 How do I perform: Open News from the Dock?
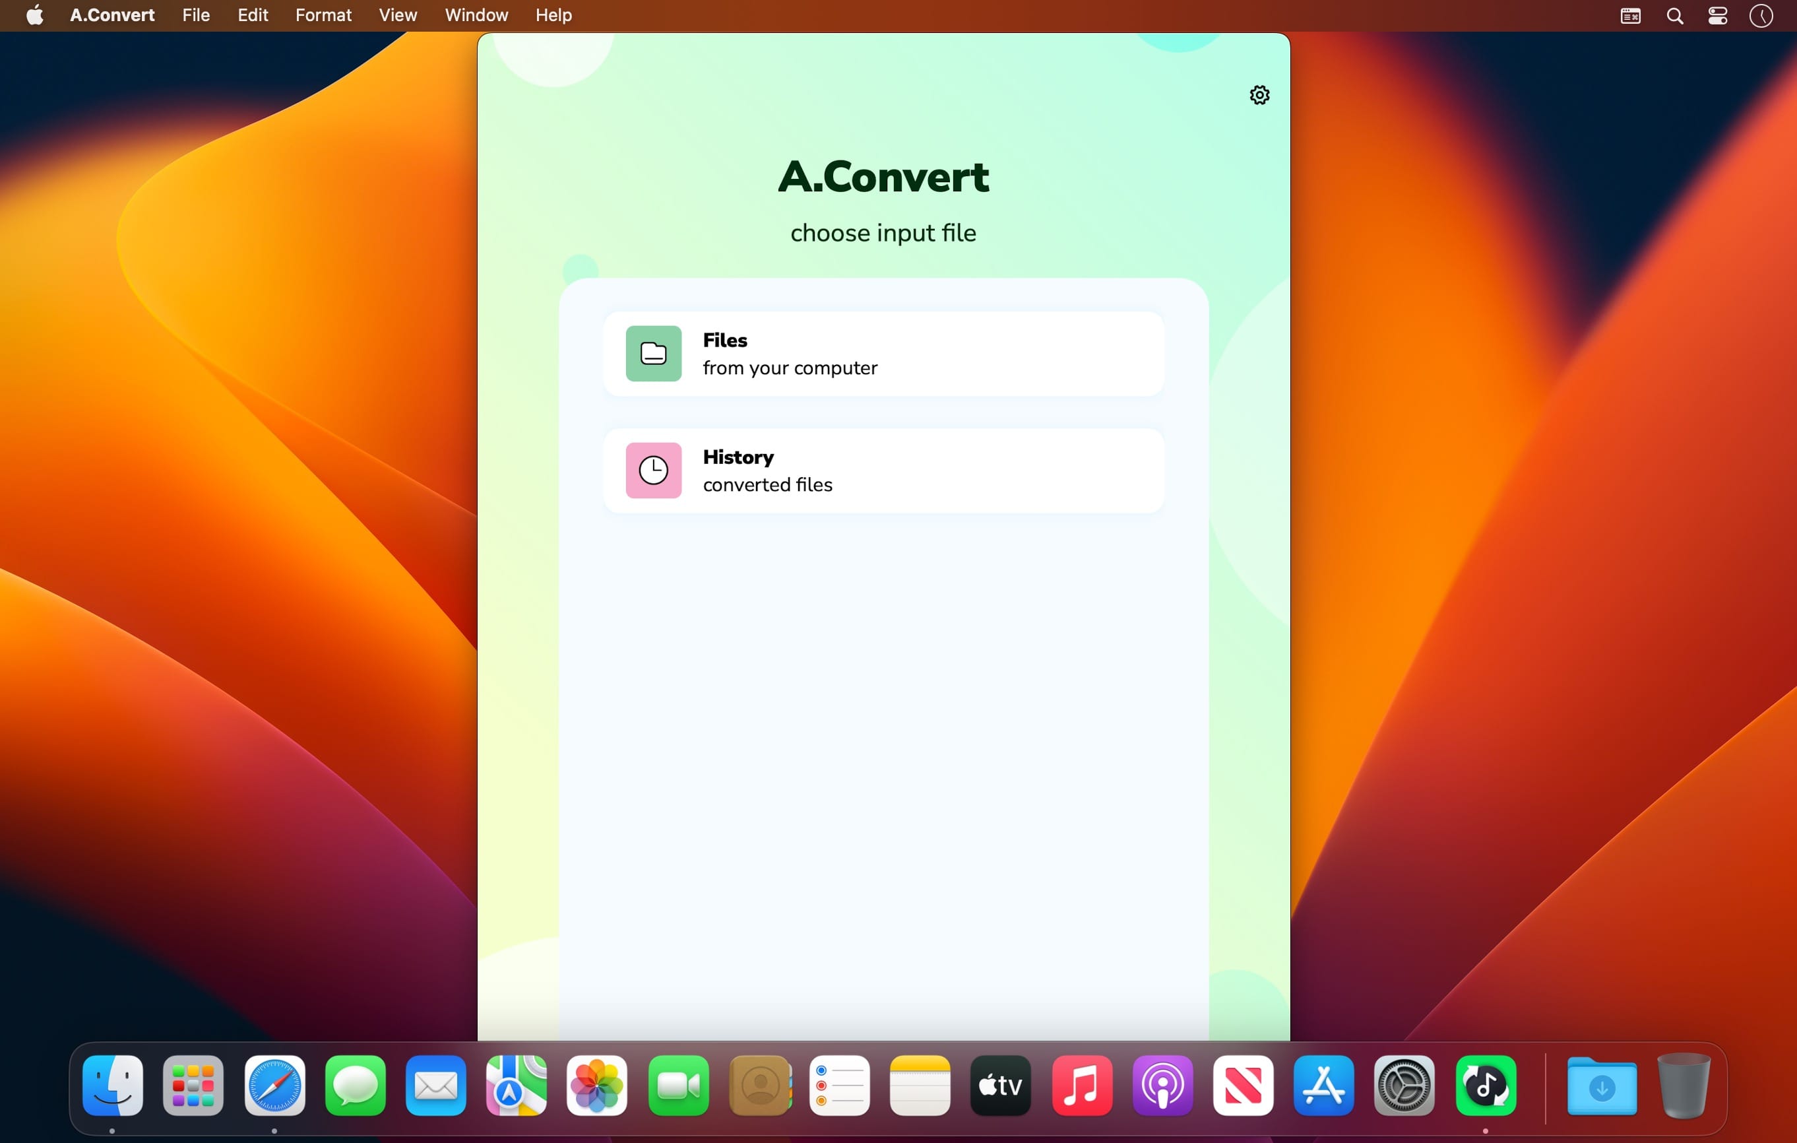pos(1244,1086)
